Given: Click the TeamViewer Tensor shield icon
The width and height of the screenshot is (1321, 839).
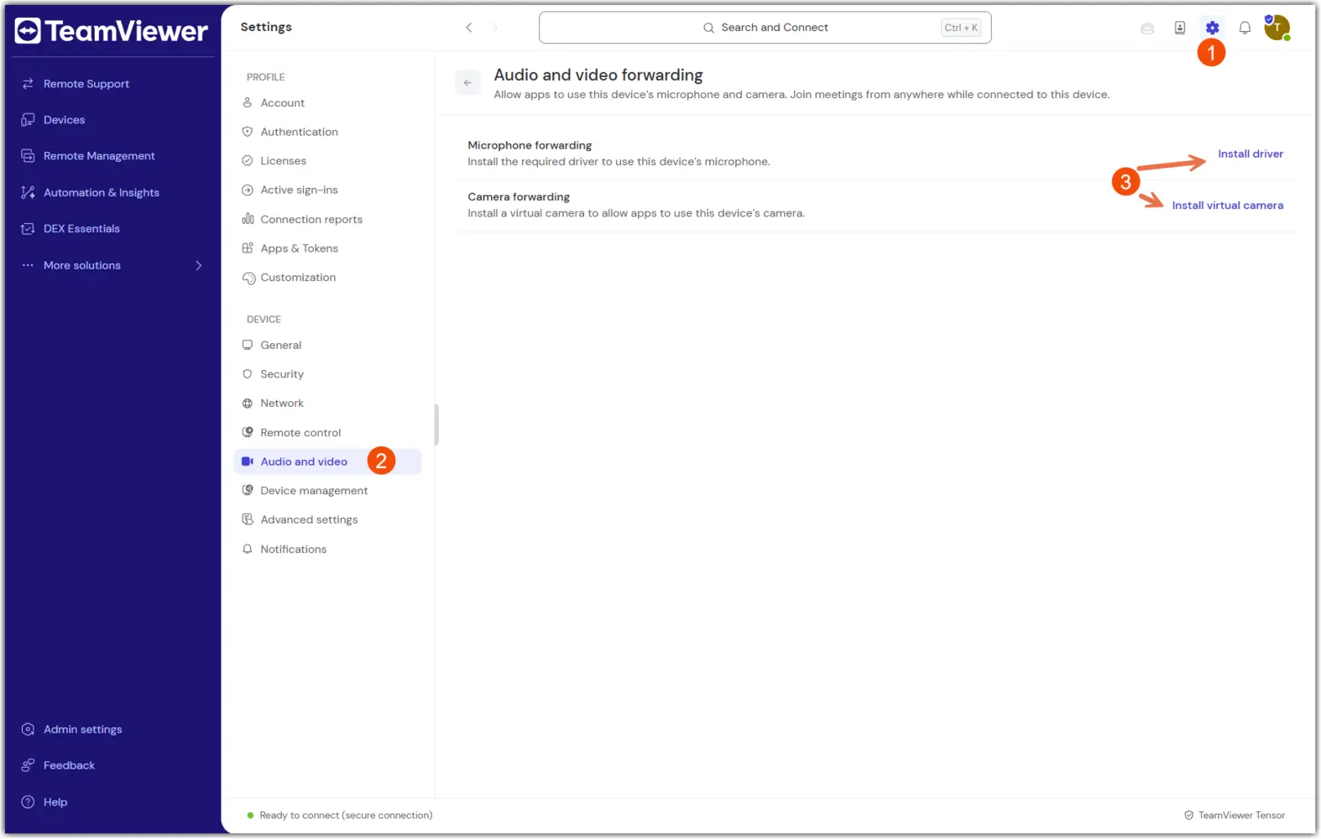Looking at the screenshot, I should click(1188, 816).
